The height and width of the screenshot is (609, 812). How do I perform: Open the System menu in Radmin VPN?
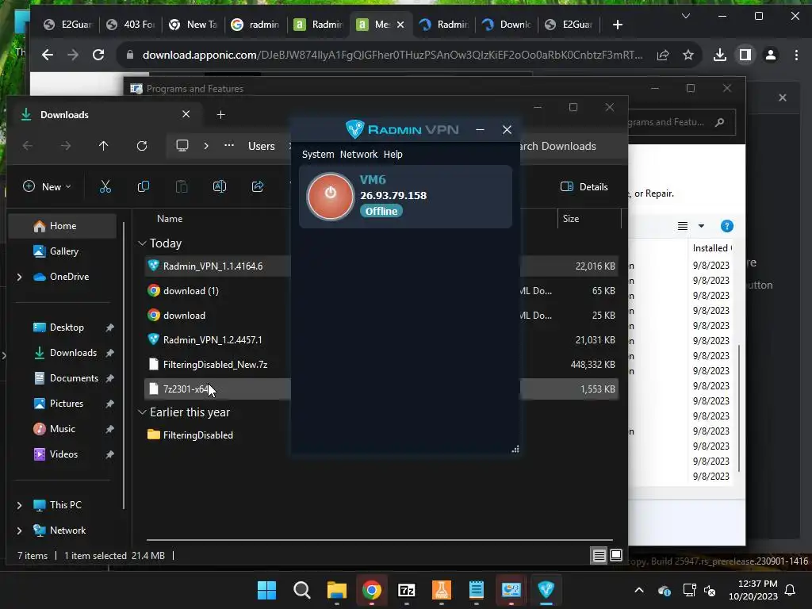(318, 155)
